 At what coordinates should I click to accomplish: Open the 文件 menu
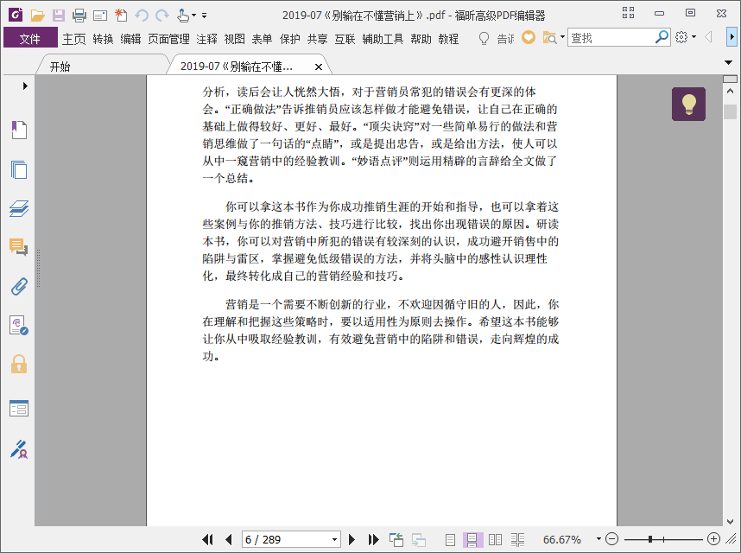pyautogui.click(x=30, y=38)
